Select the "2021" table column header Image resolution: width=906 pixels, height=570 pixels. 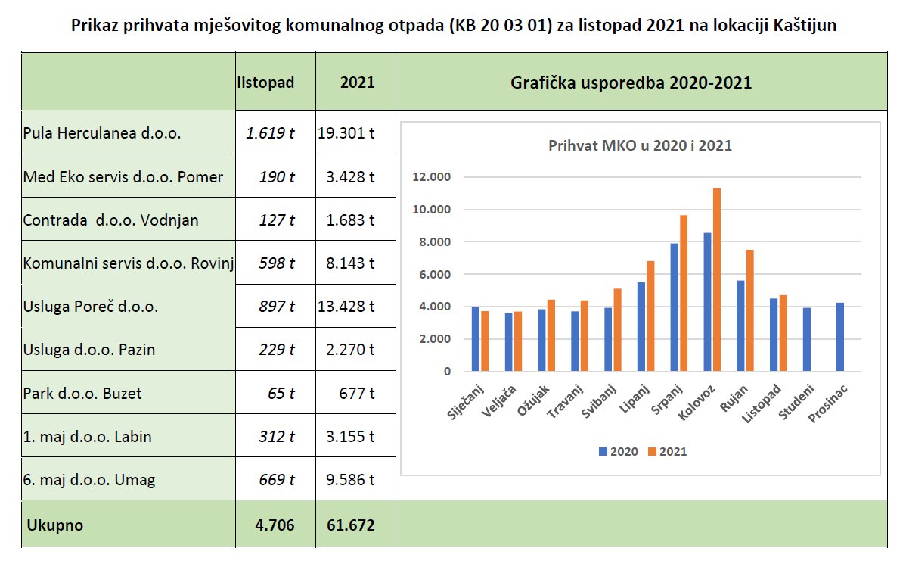tap(357, 82)
